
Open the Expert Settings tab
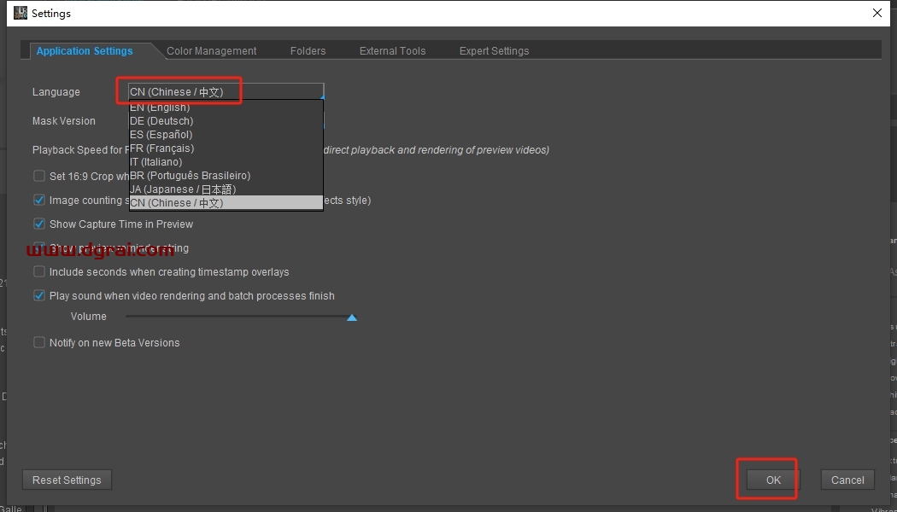pyautogui.click(x=494, y=51)
